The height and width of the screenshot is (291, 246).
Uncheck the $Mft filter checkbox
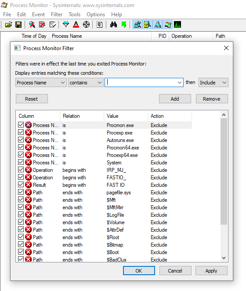pos(21,200)
